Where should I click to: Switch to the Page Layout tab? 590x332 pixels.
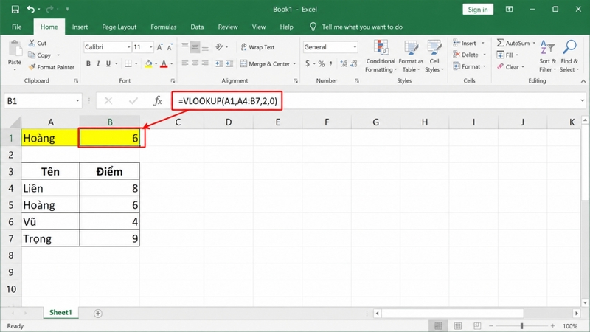[119, 27]
